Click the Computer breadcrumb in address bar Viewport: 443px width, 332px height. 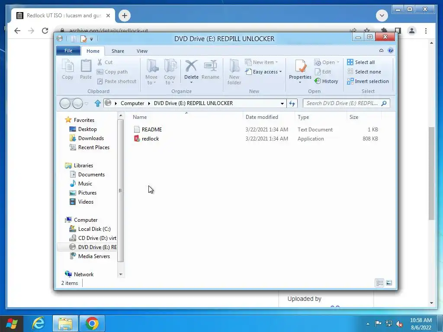click(x=132, y=103)
